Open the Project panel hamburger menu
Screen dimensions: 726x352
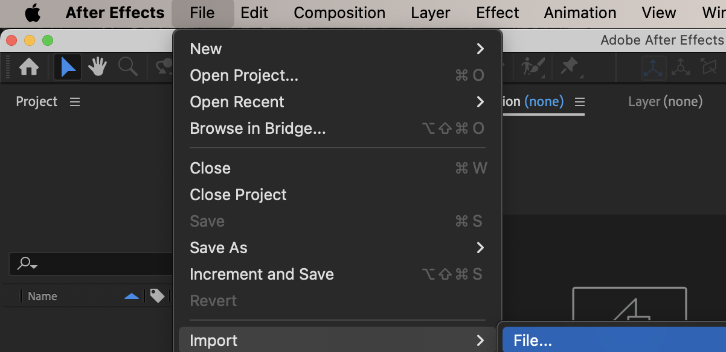[75, 102]
